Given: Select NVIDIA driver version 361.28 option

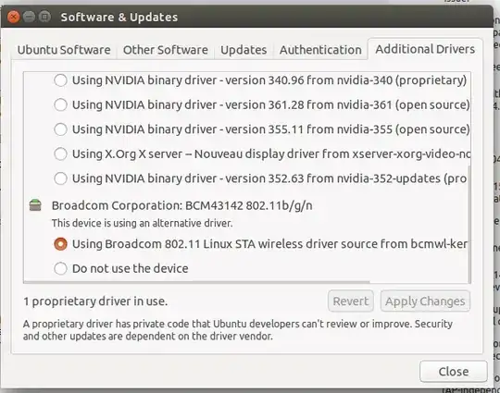Looking at the screenshot, I should point(60,104).
